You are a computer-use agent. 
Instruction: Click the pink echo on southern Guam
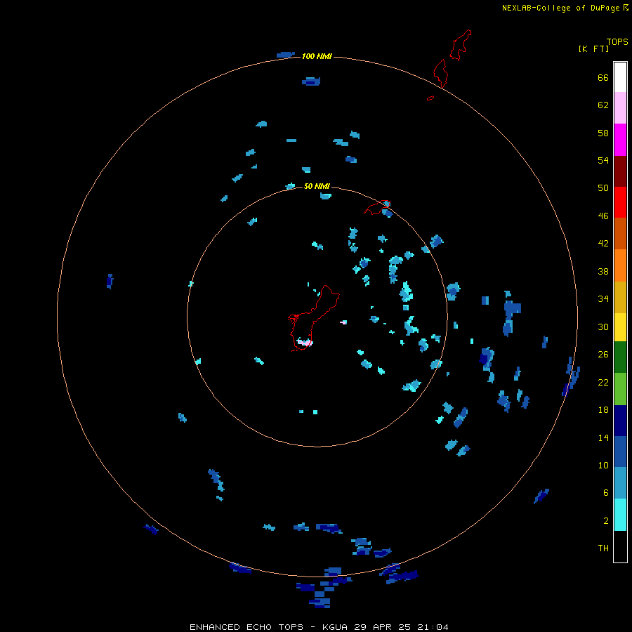point(305,343)
